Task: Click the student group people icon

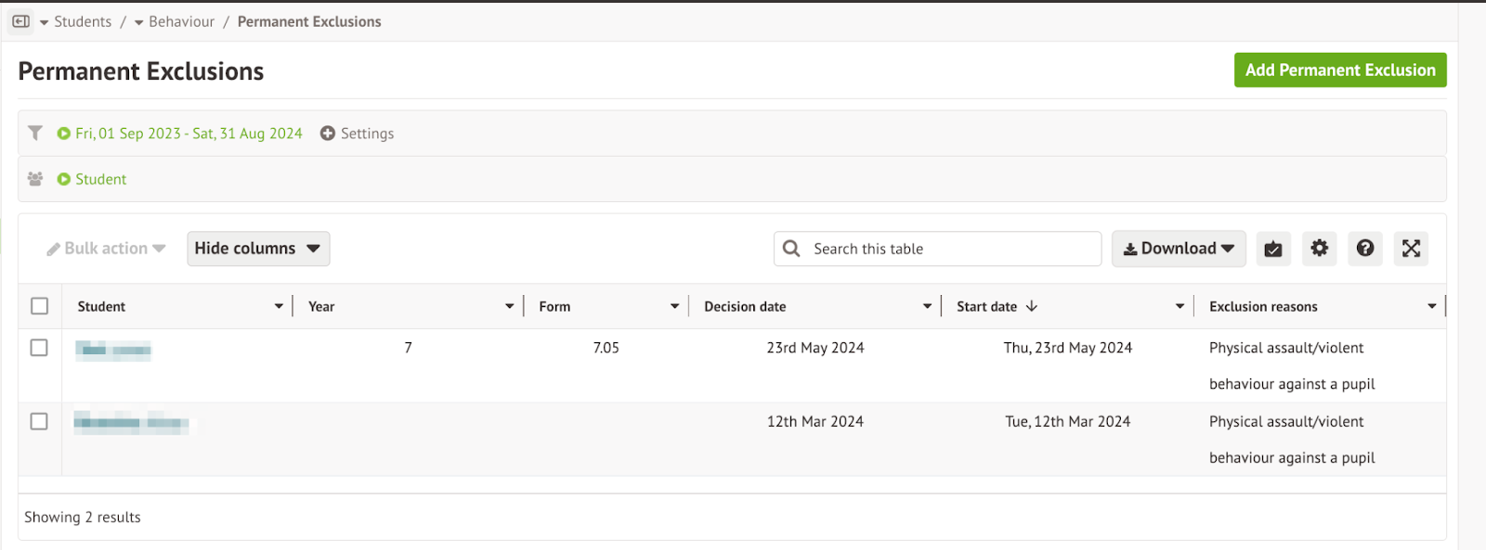Action: pyautogui.click(x=35, y=179)
